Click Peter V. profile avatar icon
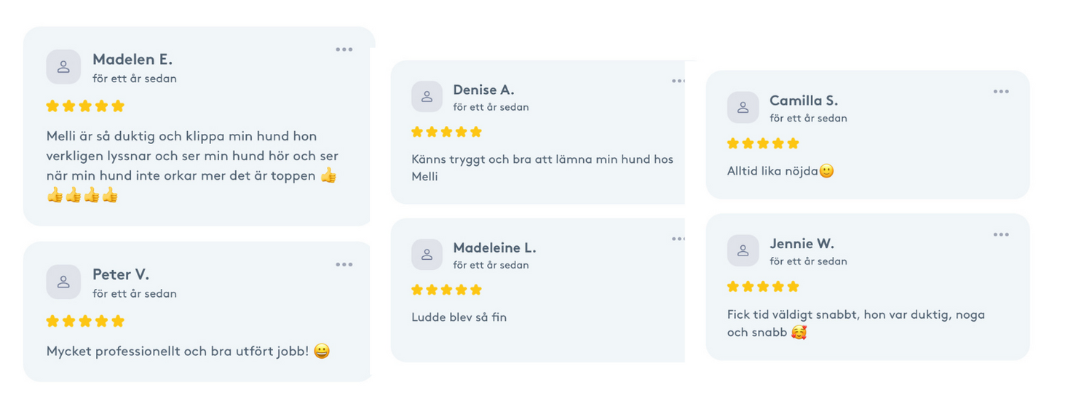 tap(63, 282)
